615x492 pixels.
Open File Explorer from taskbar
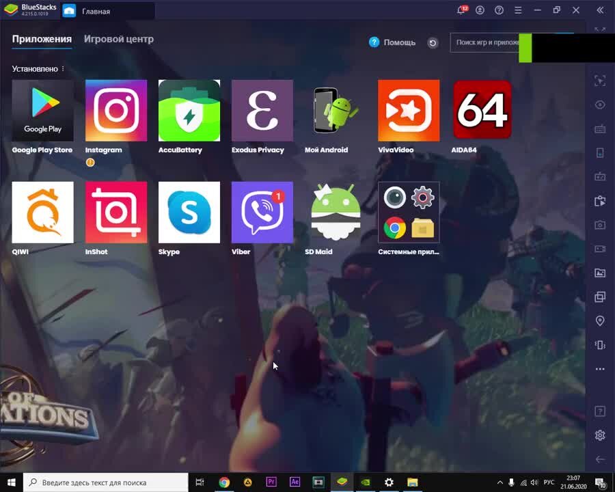pos(412,482)
